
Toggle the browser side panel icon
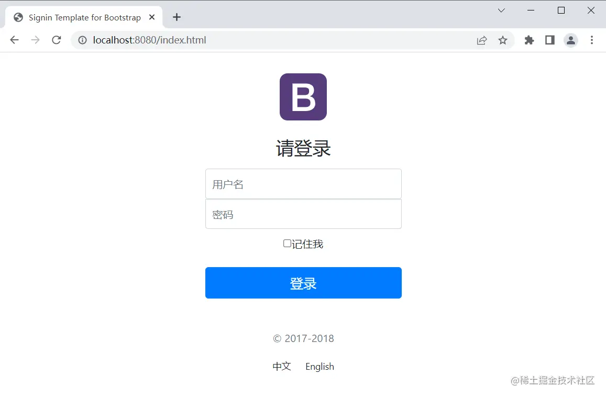click(549, 40)
